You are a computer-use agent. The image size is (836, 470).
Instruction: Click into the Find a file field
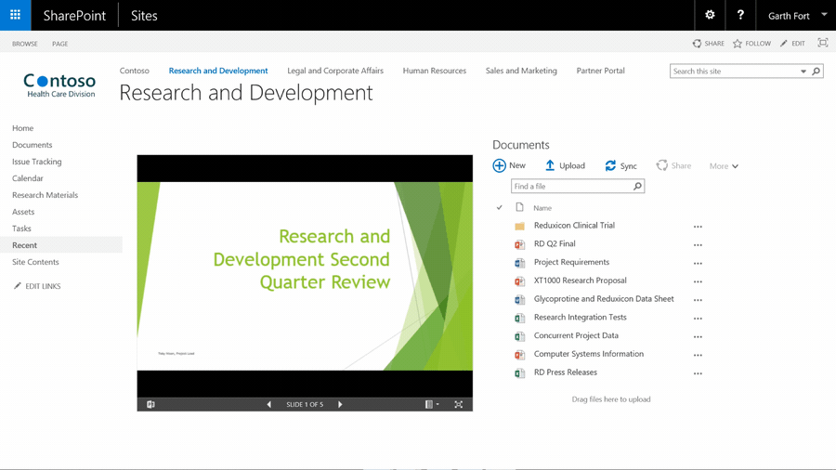(x=570, y=187)
